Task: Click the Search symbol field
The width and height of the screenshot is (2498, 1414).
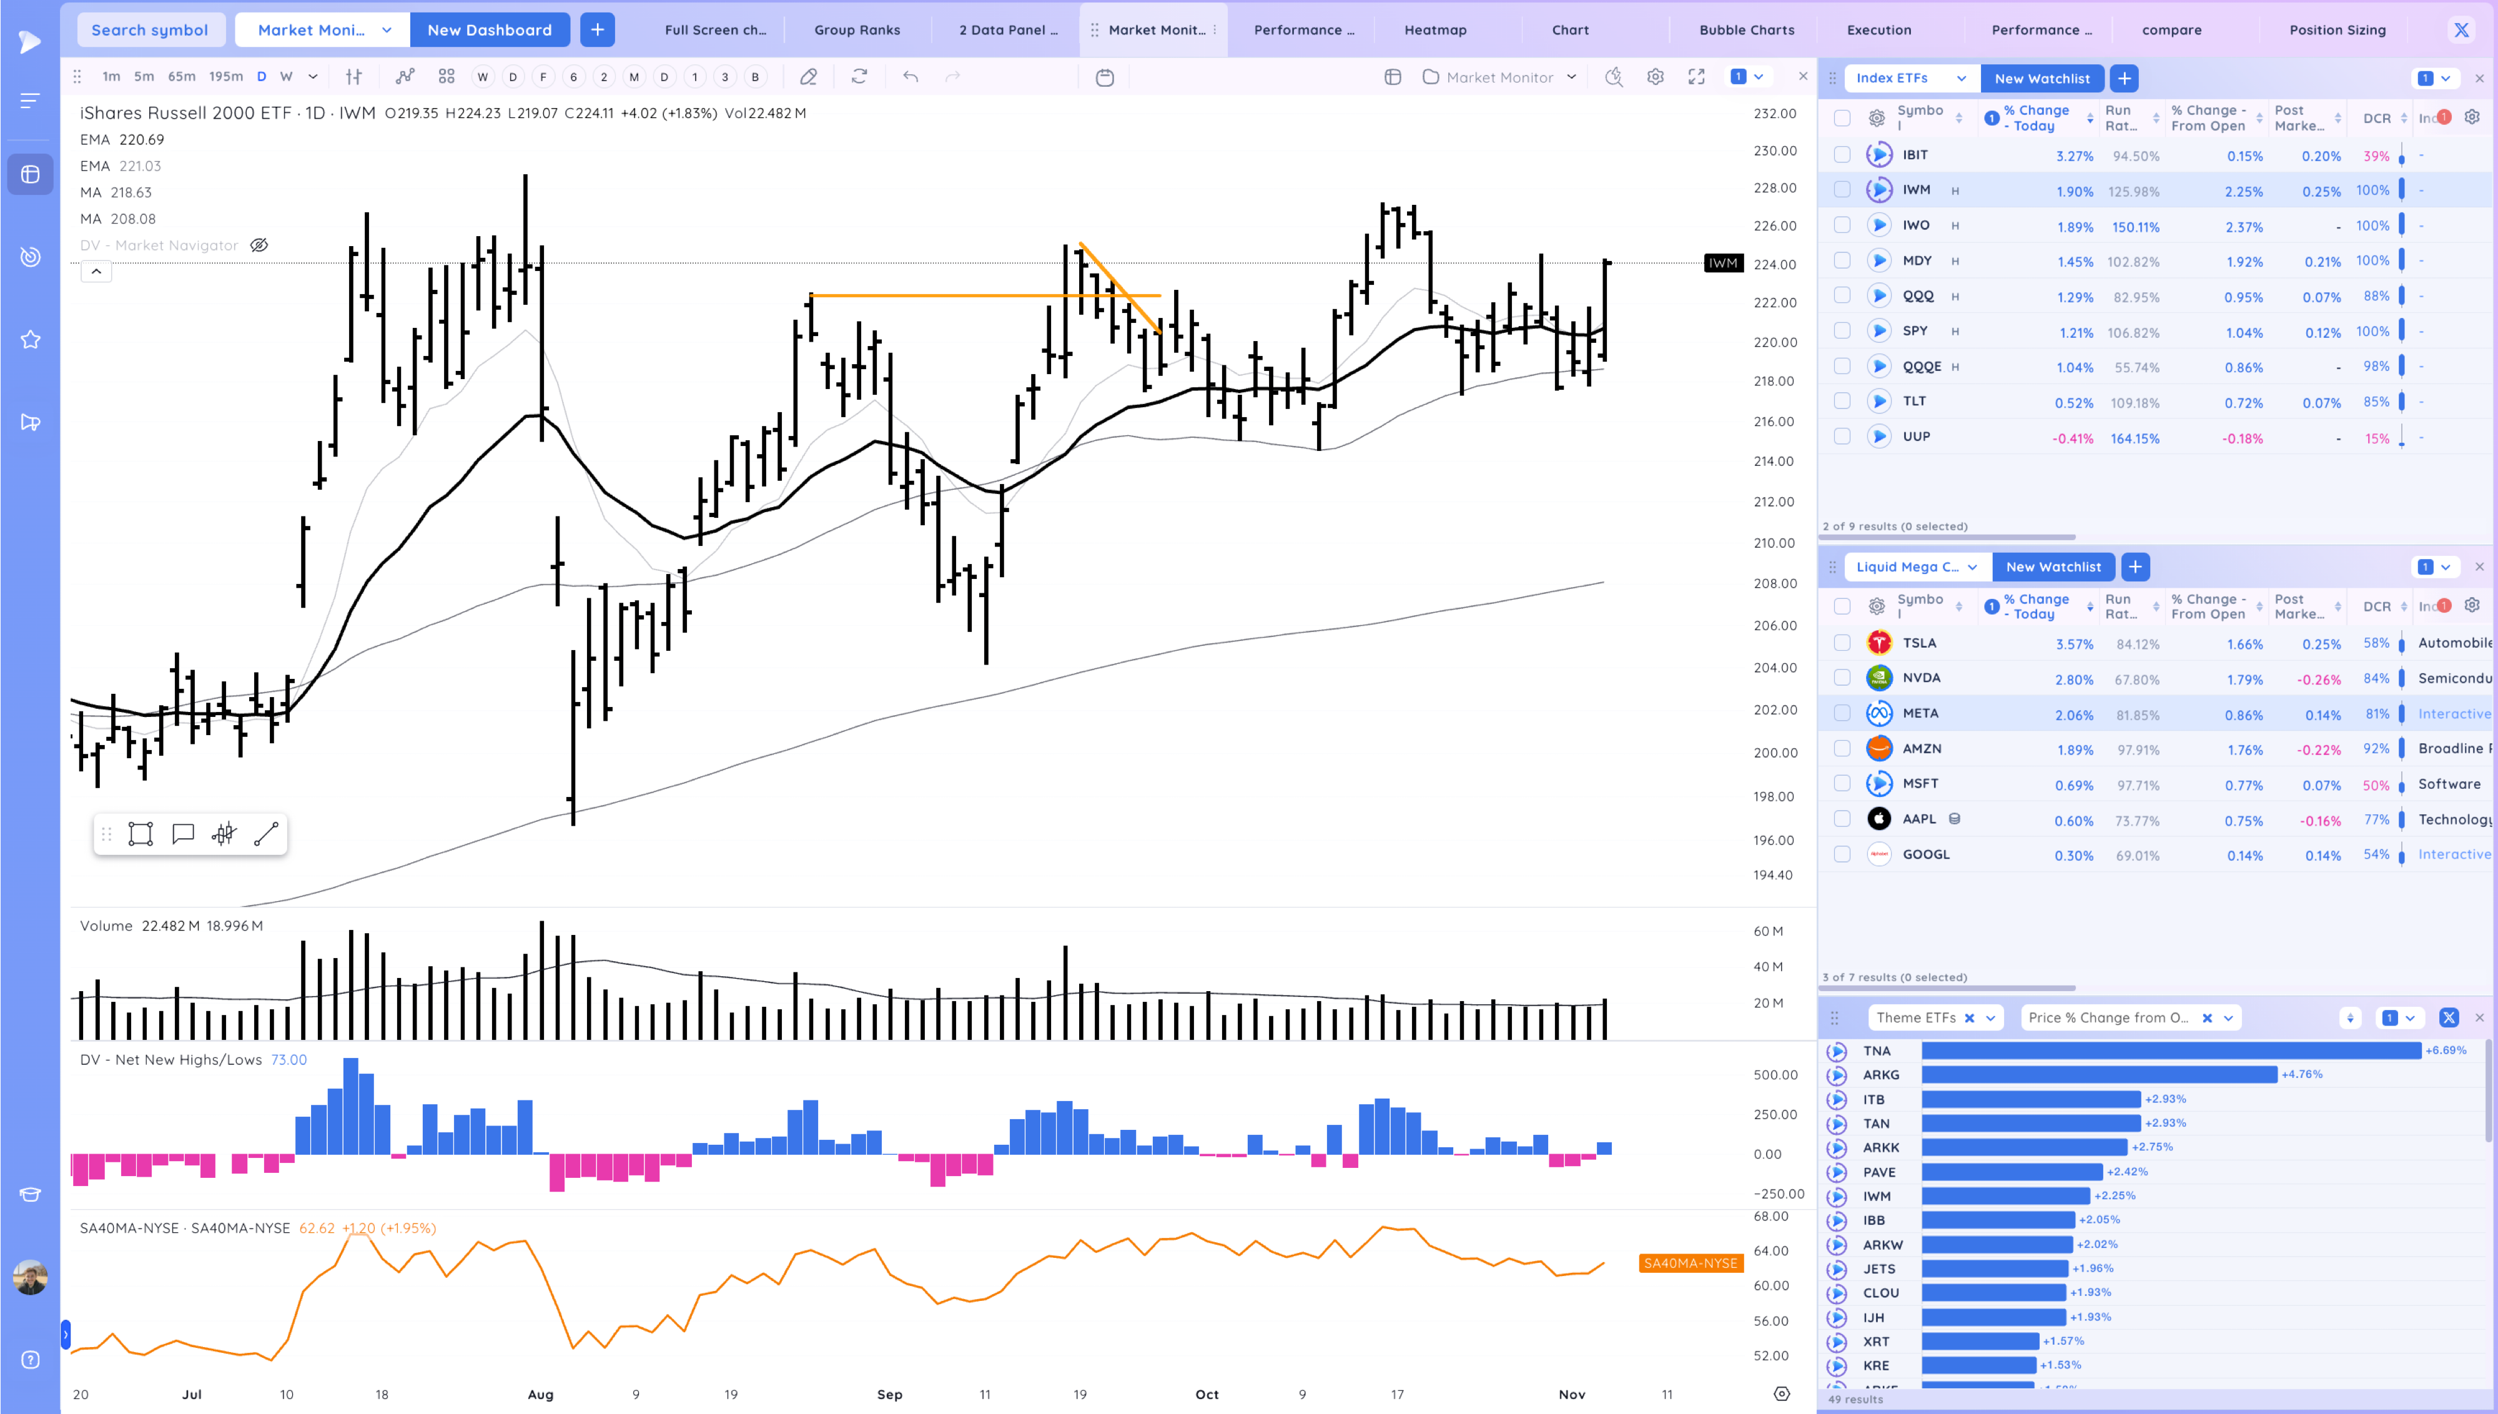Action: 149,30
